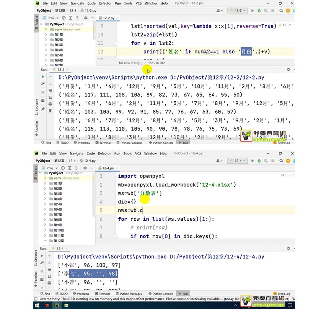Click the debug bug icon in 12-2.py window

click(x=259, y=10)
